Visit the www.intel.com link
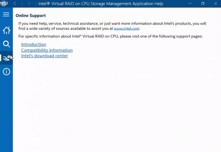 (126, 28)
